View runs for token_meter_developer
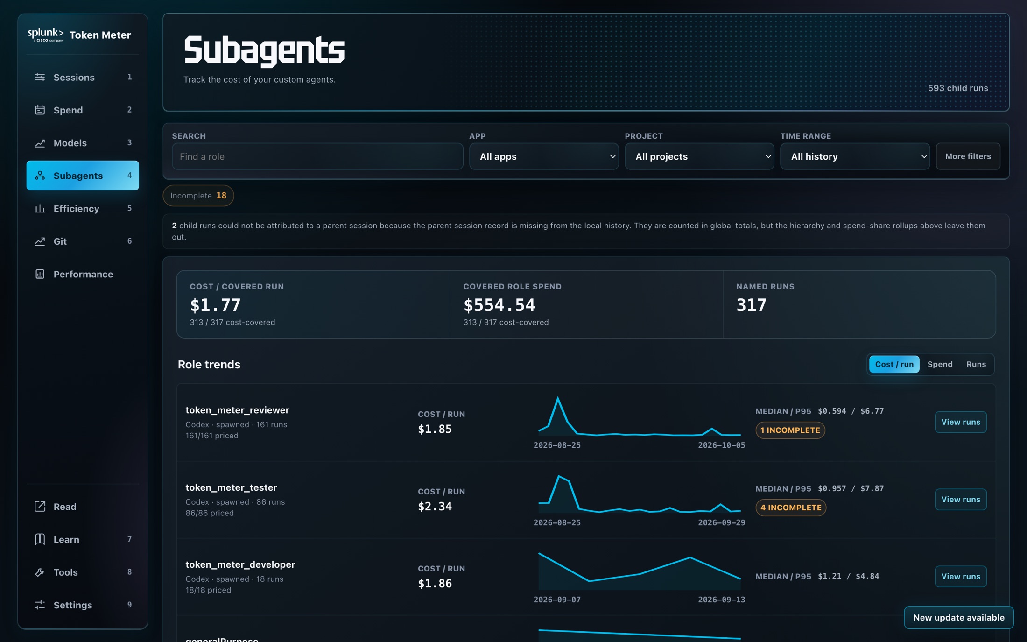Image resolution: width=1027 pixels, height=642 pixels. tap(961, 577)
